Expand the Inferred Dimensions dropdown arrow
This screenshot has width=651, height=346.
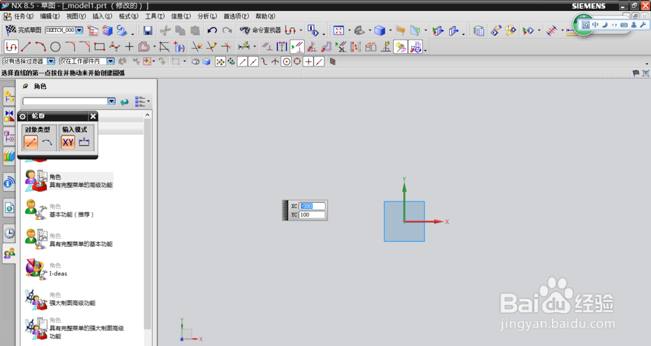255,47
